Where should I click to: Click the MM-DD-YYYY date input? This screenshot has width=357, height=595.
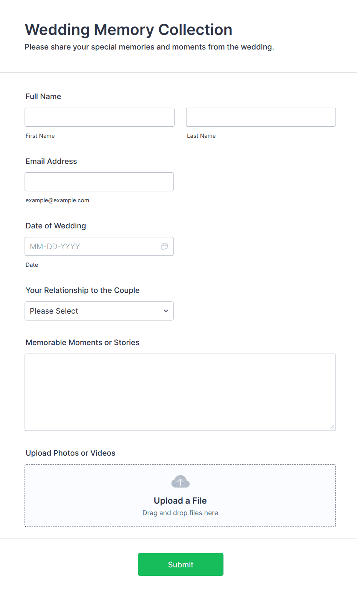[92, 246]
